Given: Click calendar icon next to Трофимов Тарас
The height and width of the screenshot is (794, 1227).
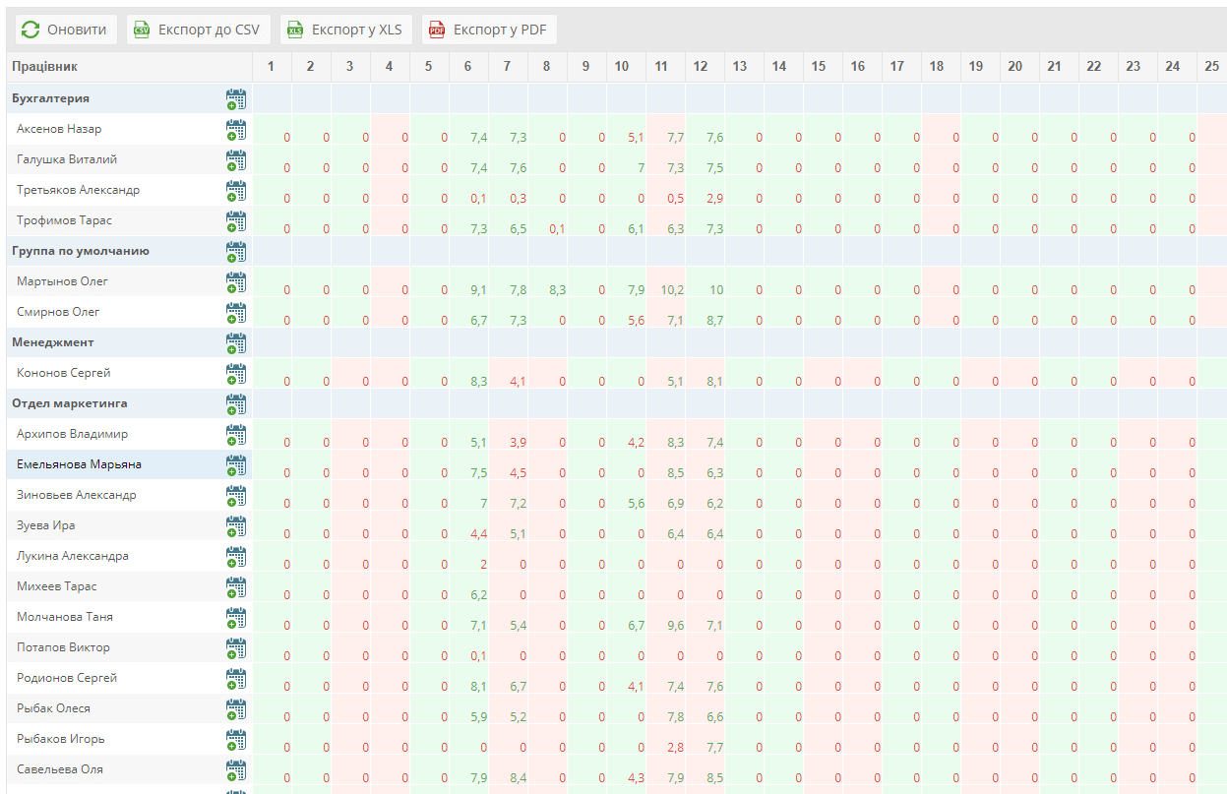Looking at the screenshot, I should point(236,221).
